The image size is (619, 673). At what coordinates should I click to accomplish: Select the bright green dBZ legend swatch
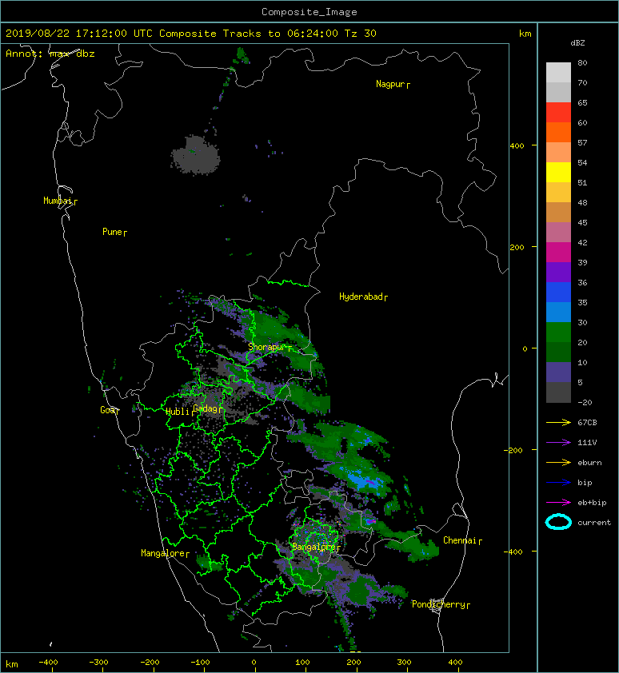pyautogui.click(x=558, y=333)
